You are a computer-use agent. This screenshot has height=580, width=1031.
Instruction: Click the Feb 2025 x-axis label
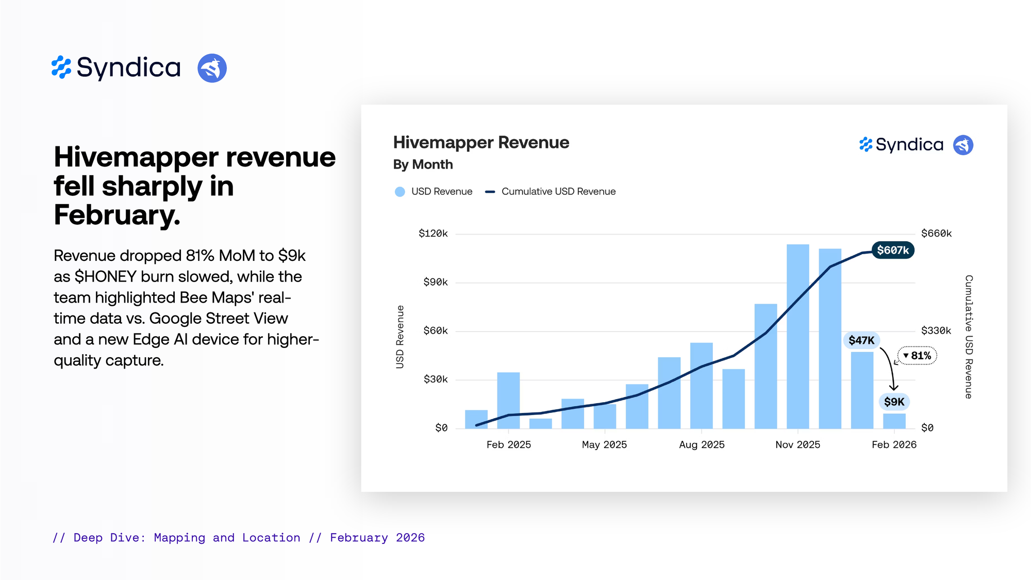(508, 444)
